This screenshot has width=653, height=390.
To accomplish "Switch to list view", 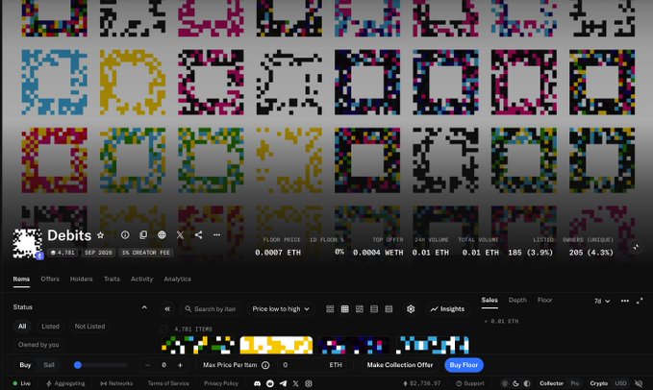I will (x=374, y=309).
